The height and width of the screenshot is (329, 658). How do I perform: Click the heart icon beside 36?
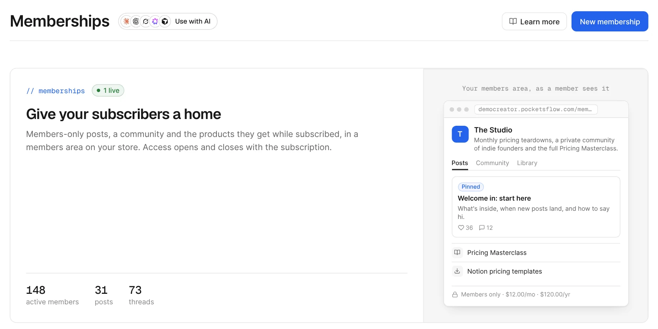pyautogui.click(x=461, y=228)
